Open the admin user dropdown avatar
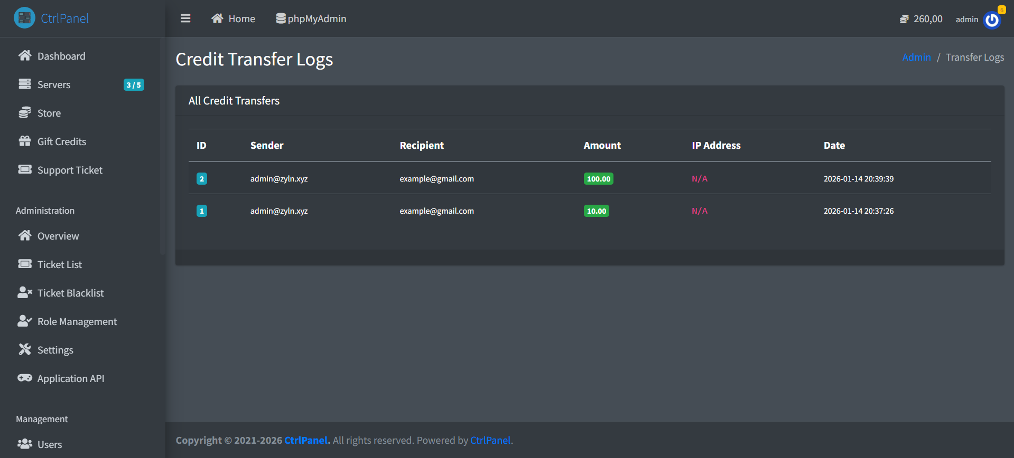1014x458 pixels. (x=992, y=20)
